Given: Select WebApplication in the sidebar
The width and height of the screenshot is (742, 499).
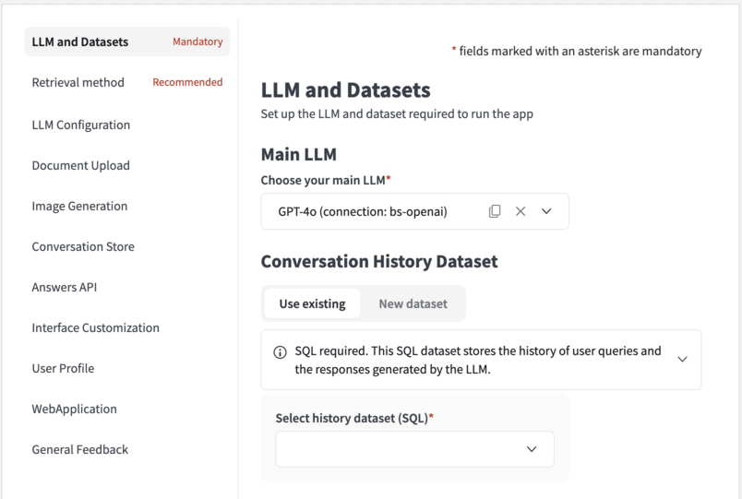Looking at the screenshot, I should coord(75,410).
